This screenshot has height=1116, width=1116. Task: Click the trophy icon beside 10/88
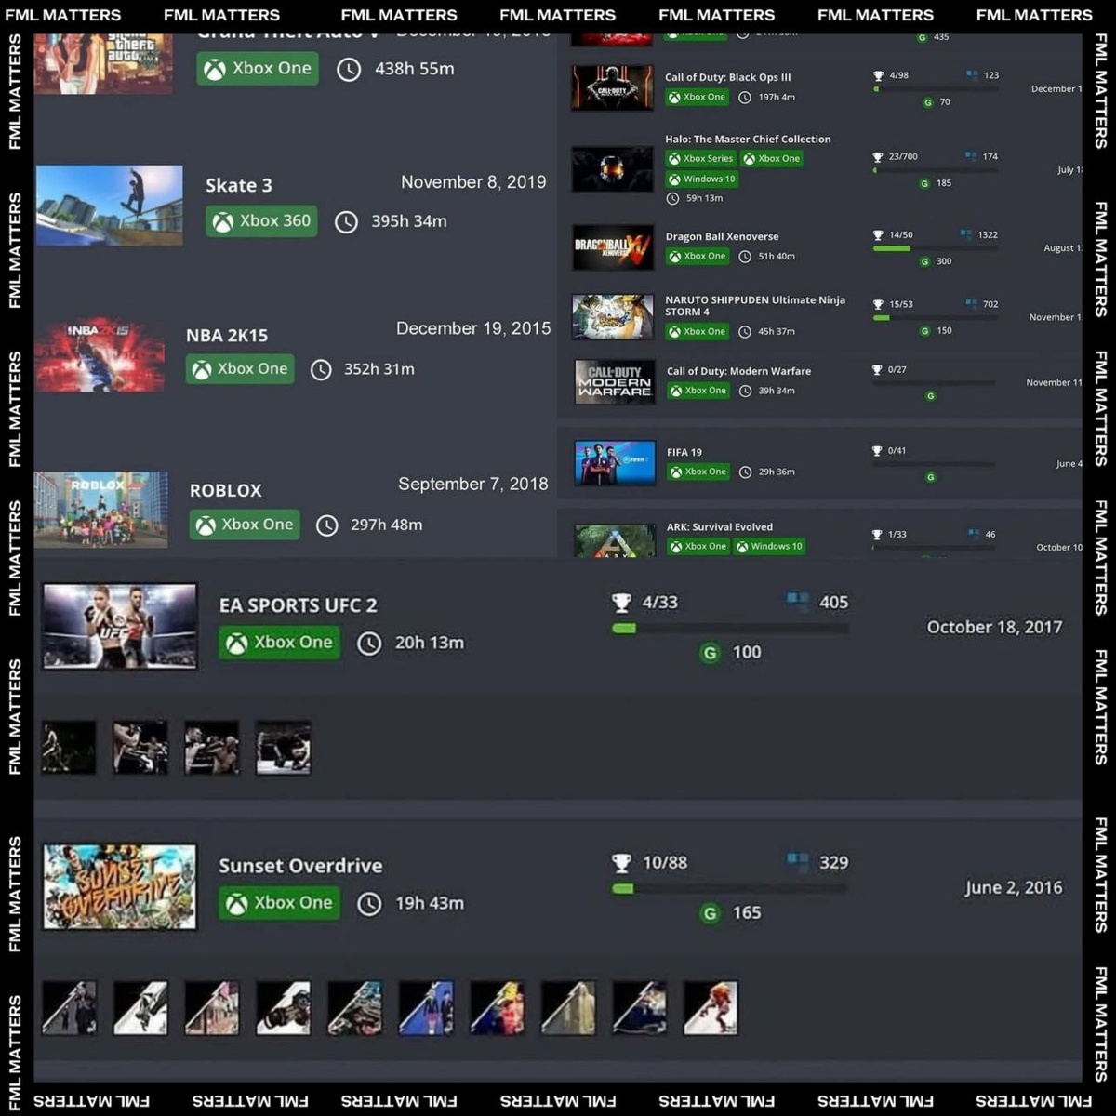coord(621,864)
